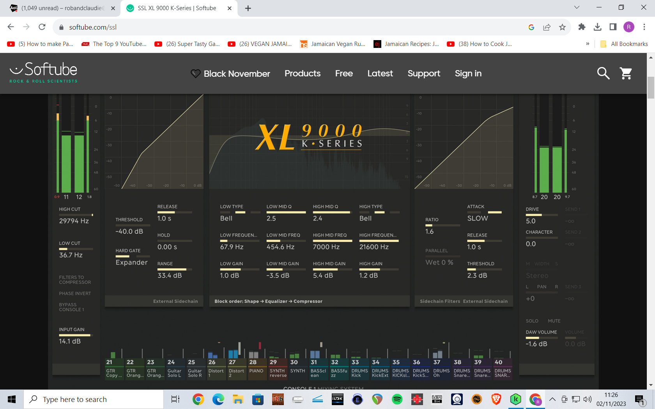This screenshot has width=655, height=409.
Task: Click the Google icon in the address bar
Action: coord(531,27)
